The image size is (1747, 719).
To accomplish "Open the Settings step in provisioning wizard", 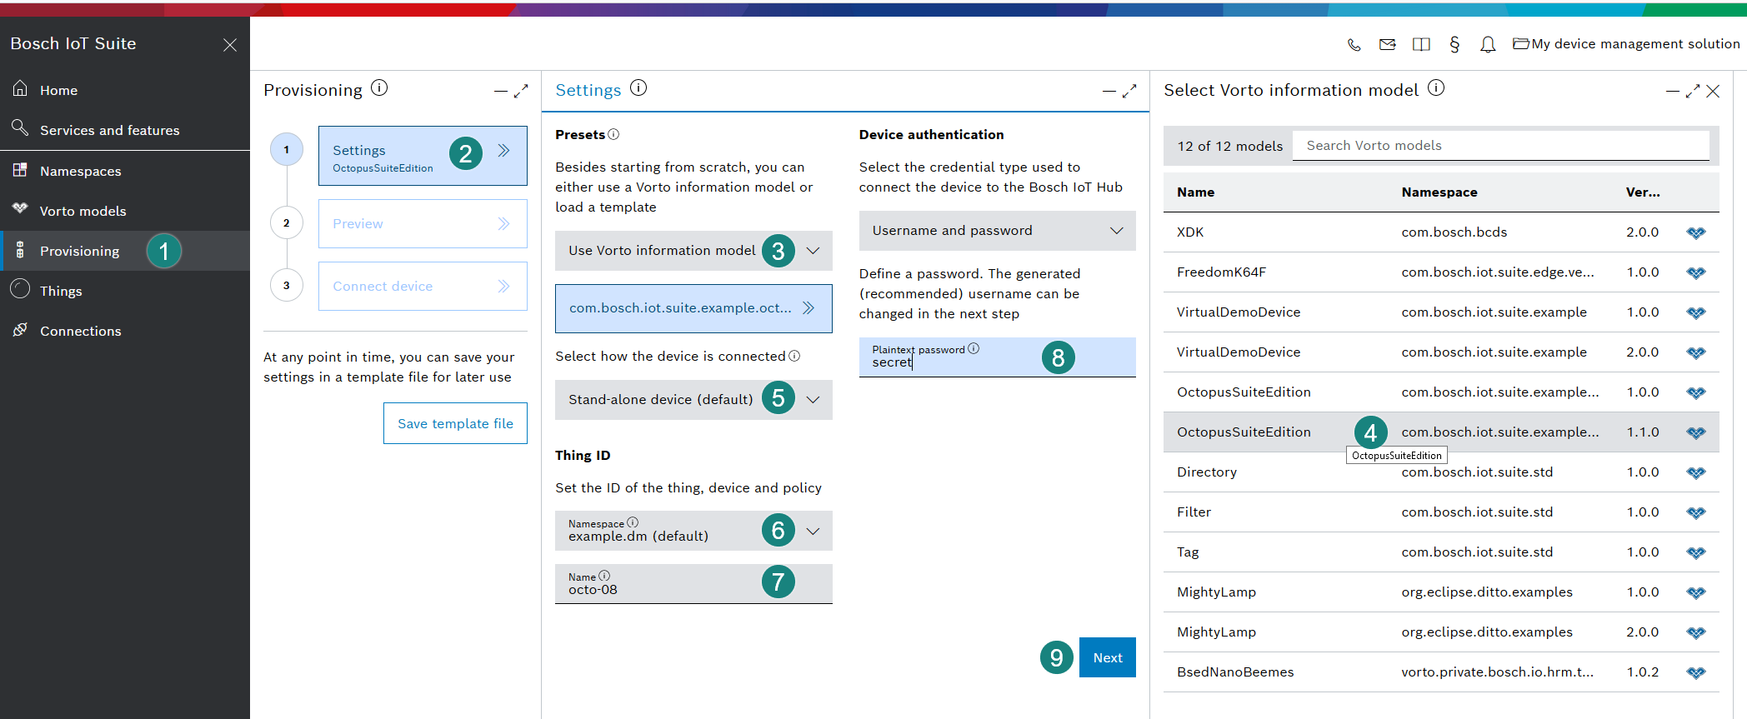I will pos(423,156).
